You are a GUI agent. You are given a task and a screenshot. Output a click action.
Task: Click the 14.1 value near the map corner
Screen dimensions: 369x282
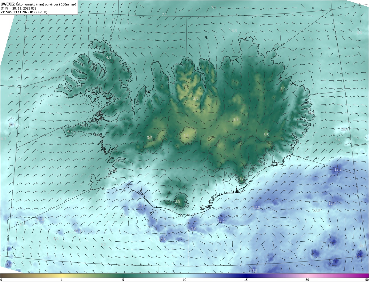coord(359,257)
